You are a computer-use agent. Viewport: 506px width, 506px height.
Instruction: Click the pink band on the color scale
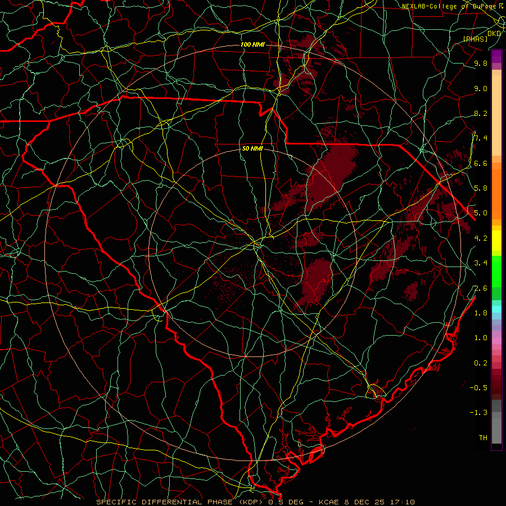click(496, 341)
